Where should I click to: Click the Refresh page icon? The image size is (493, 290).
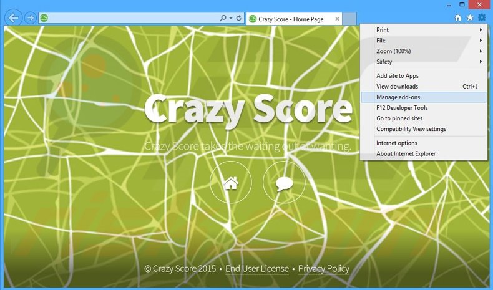tap(238, 18)
